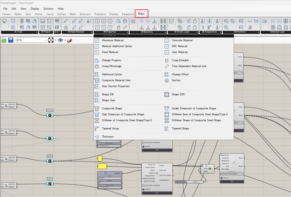Click the truck icon in 10.Moving Load

click(x=264, y=21)
